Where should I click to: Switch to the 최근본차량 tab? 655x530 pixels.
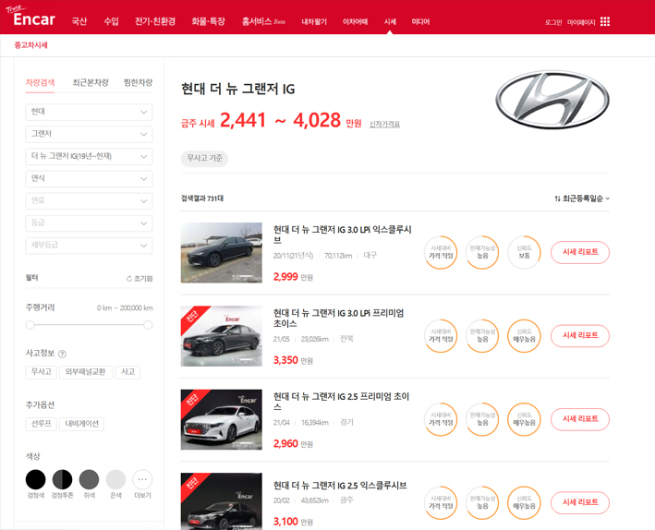click(x=91, y=82)
